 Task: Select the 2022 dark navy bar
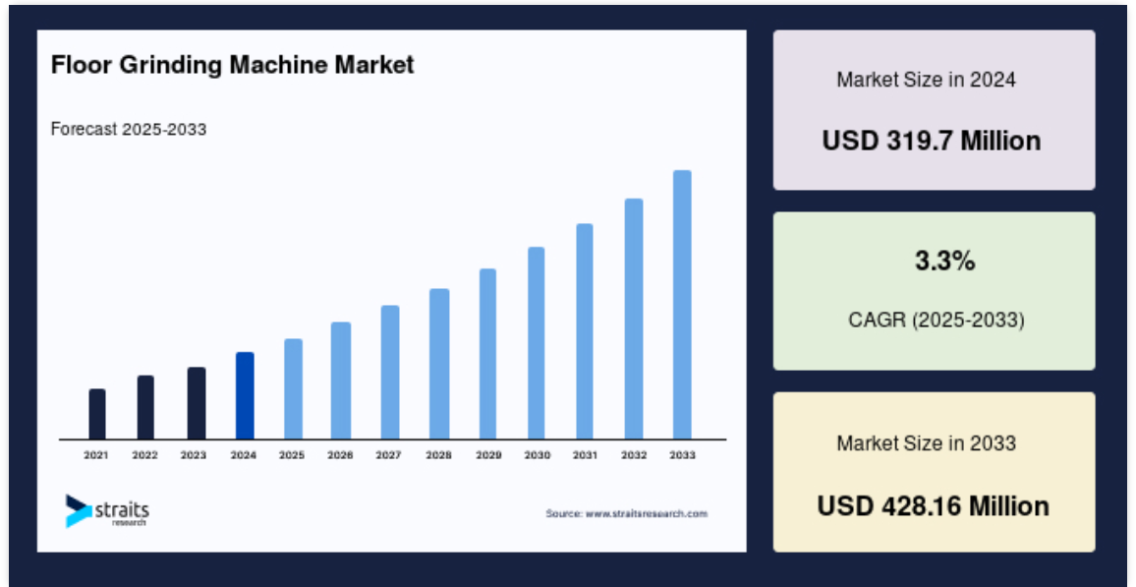145,407
